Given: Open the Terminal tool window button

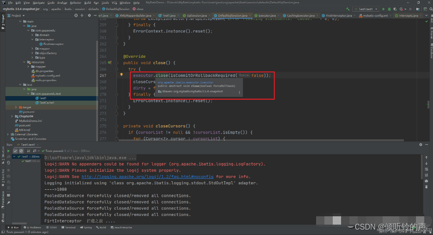Looking at the screenshot, I should (x=69, y=228).
